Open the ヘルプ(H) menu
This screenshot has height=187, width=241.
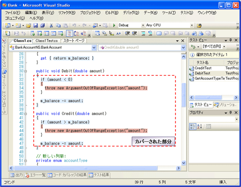pyautogui.click(x=37, y=18)
